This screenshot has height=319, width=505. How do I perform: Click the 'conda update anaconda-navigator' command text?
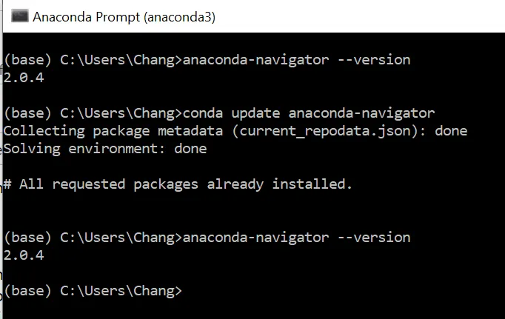point(308,113)
